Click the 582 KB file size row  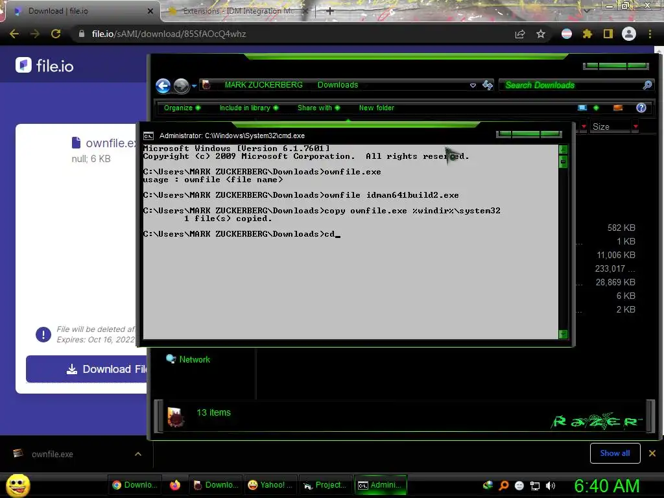click(x=621, y=228)
